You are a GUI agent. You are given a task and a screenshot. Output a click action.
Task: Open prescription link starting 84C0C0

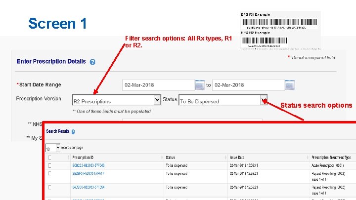click(89, 187)
